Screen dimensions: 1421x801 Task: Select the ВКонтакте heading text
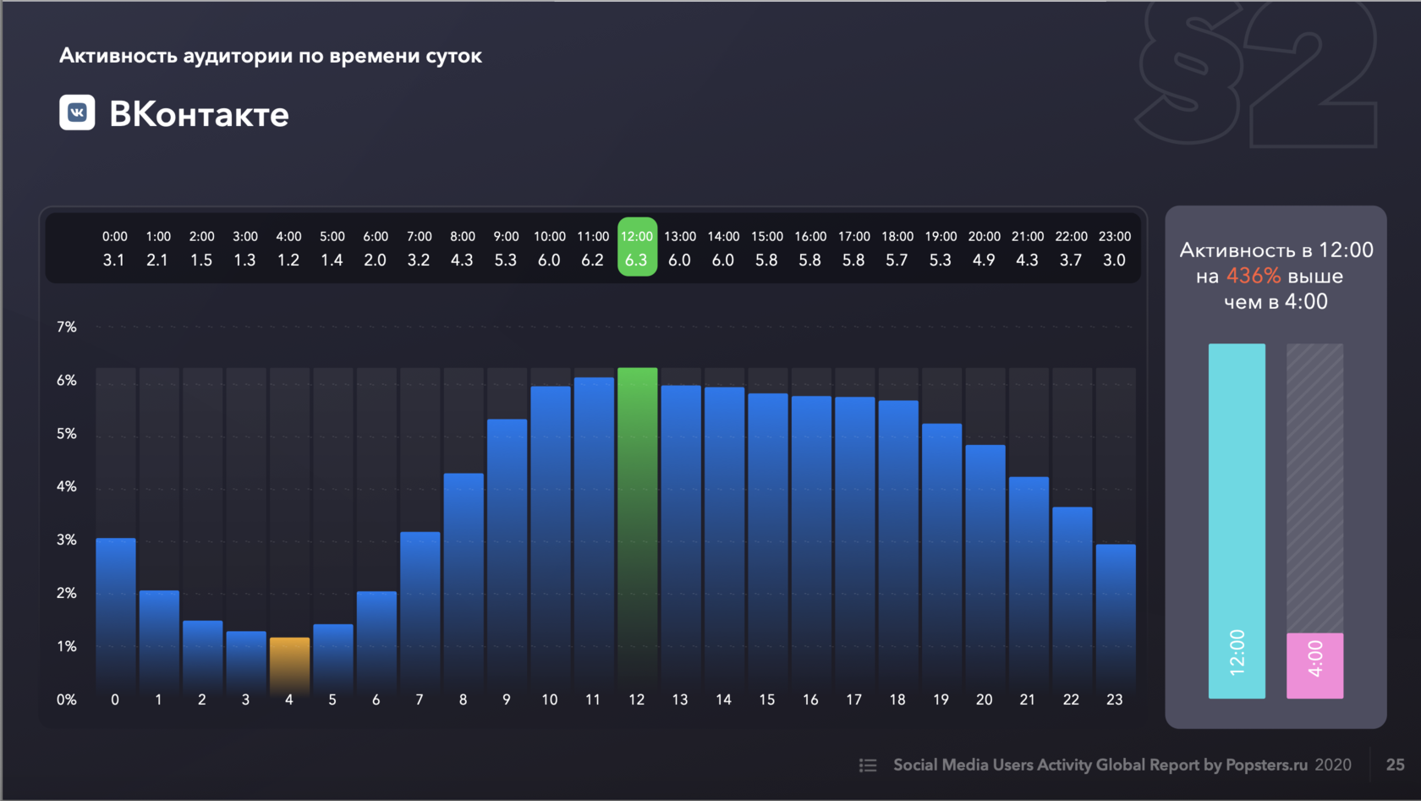click(199, 114)
